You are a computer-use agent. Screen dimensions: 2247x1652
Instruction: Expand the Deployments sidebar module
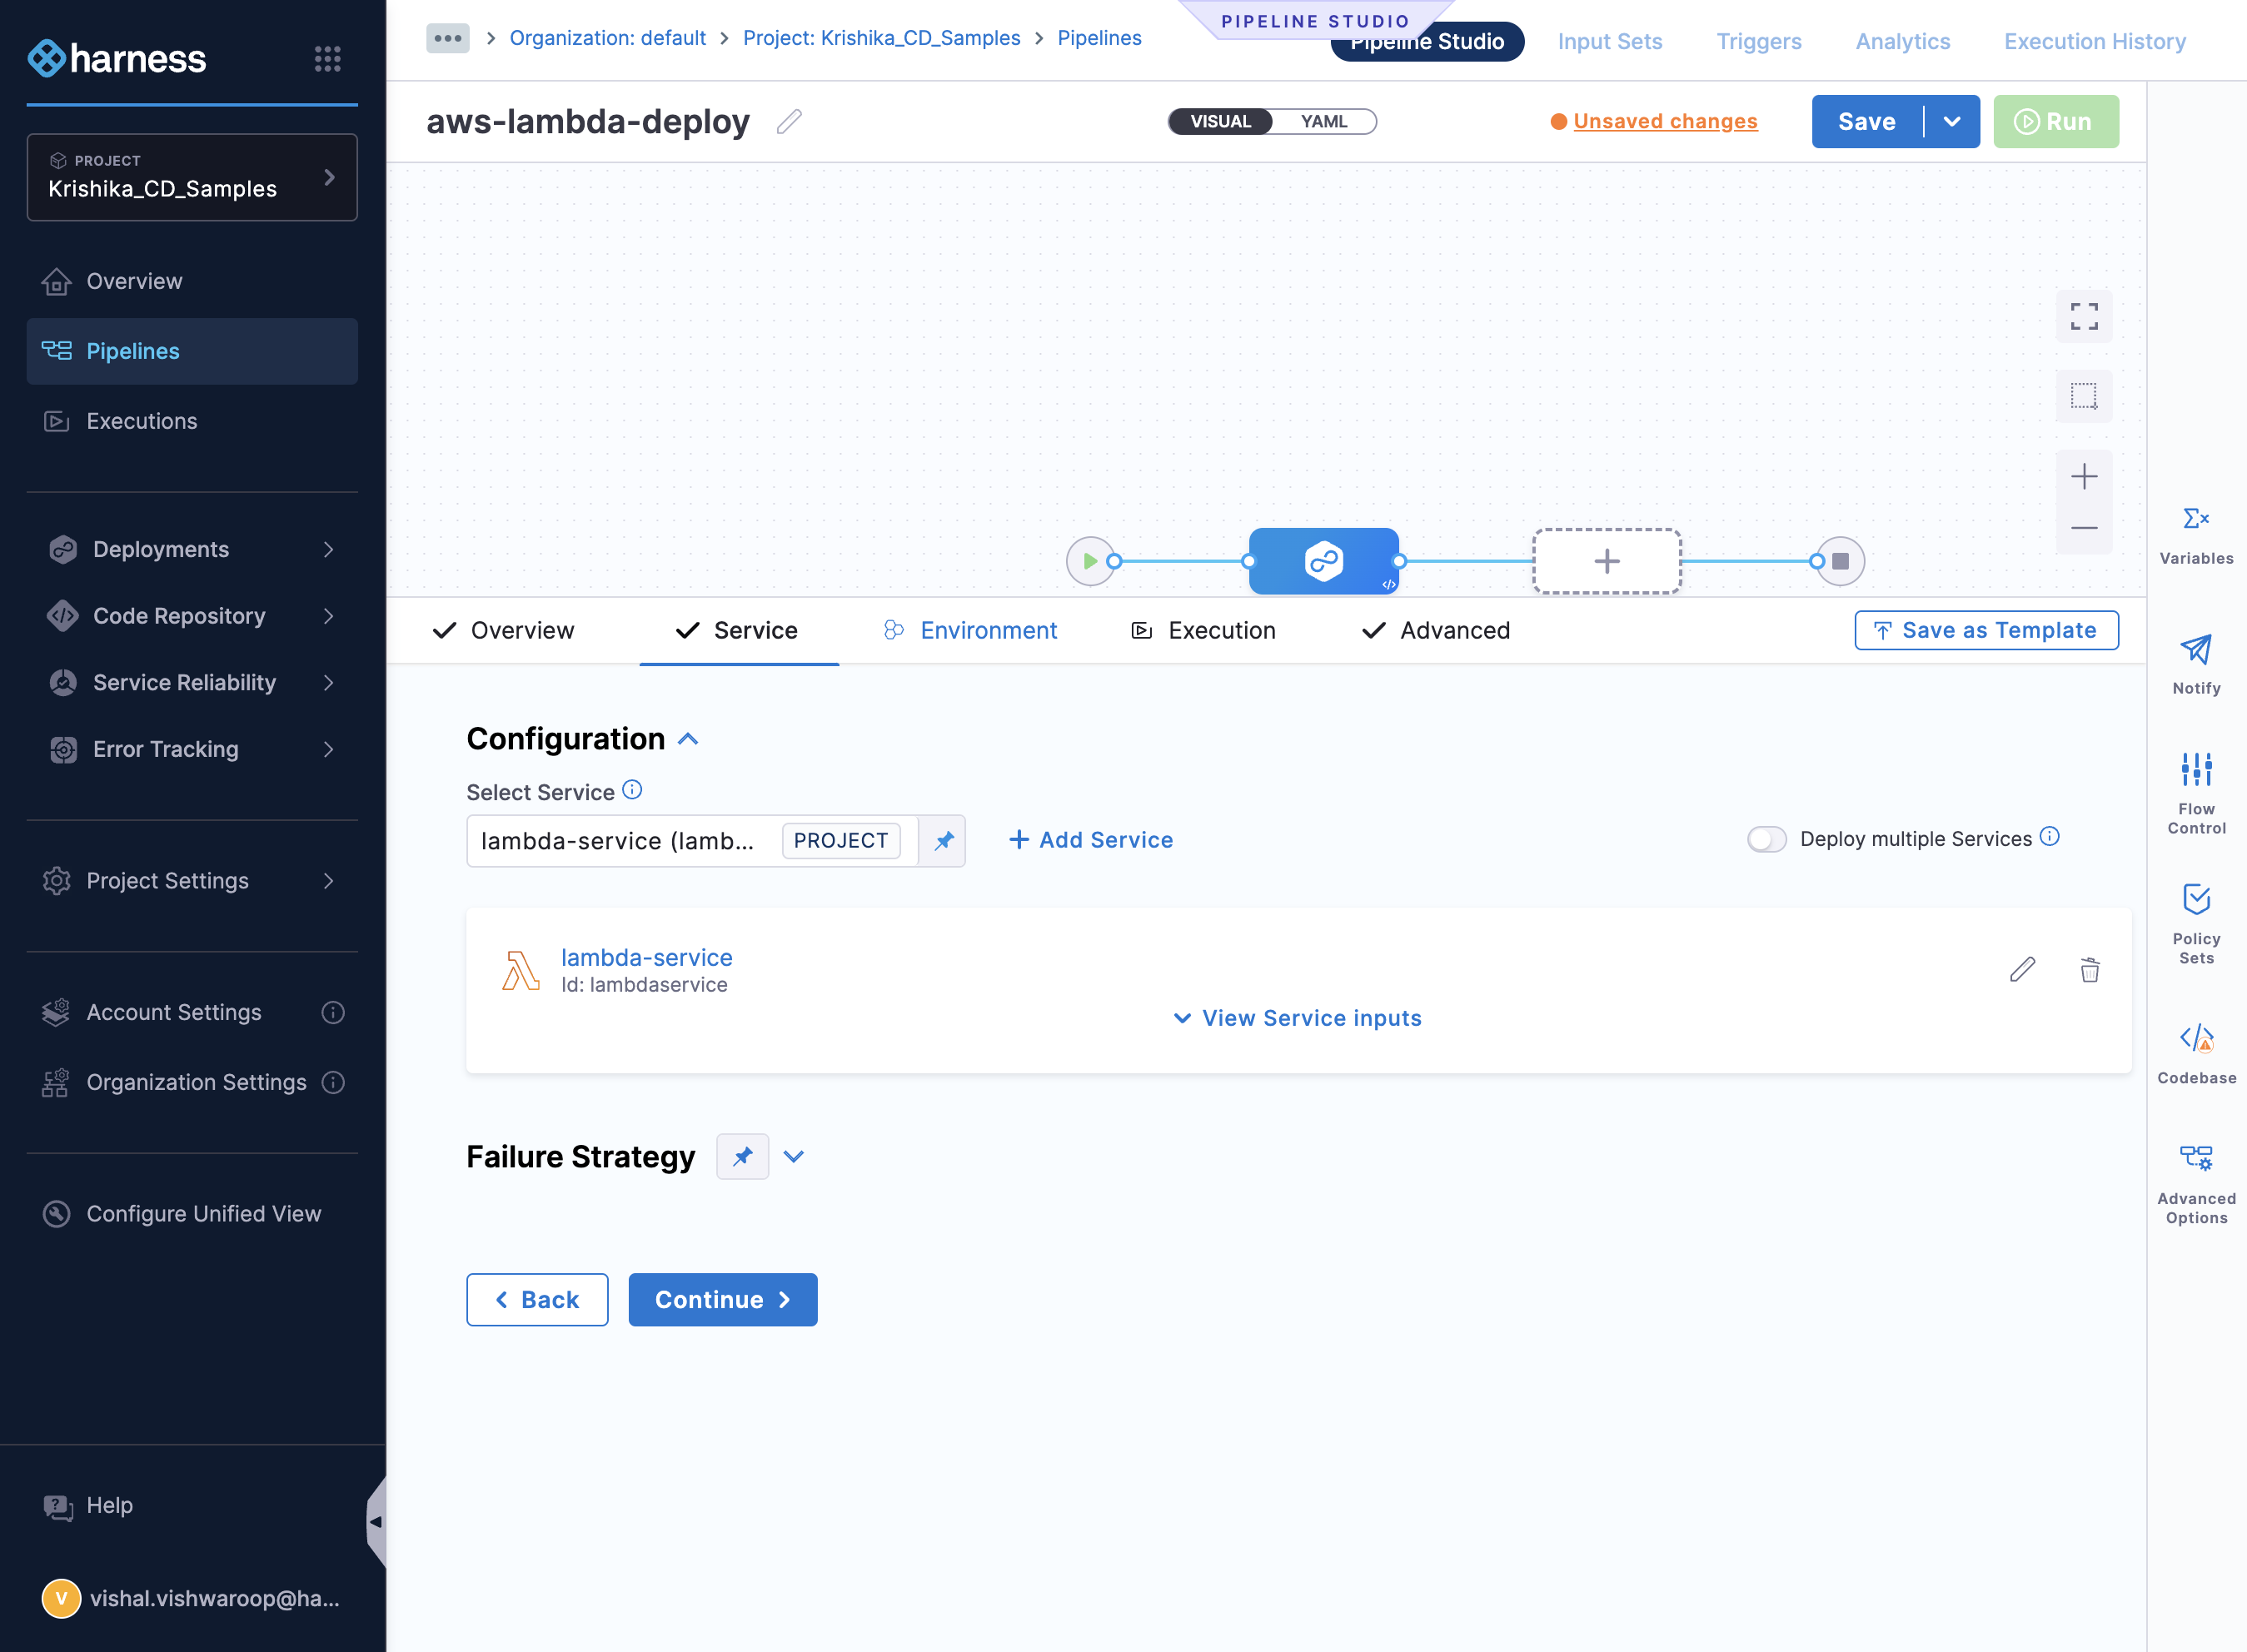click(192, 549)
